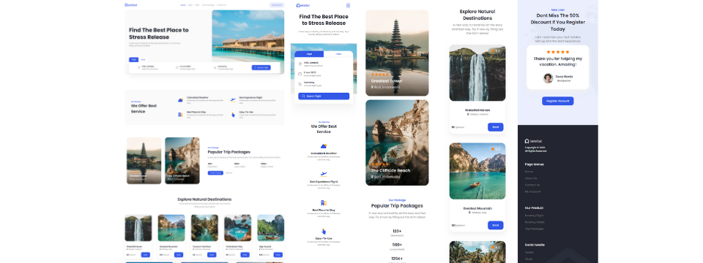
Task: Click the desktop Search Flight button
Action: click(261, 67)
